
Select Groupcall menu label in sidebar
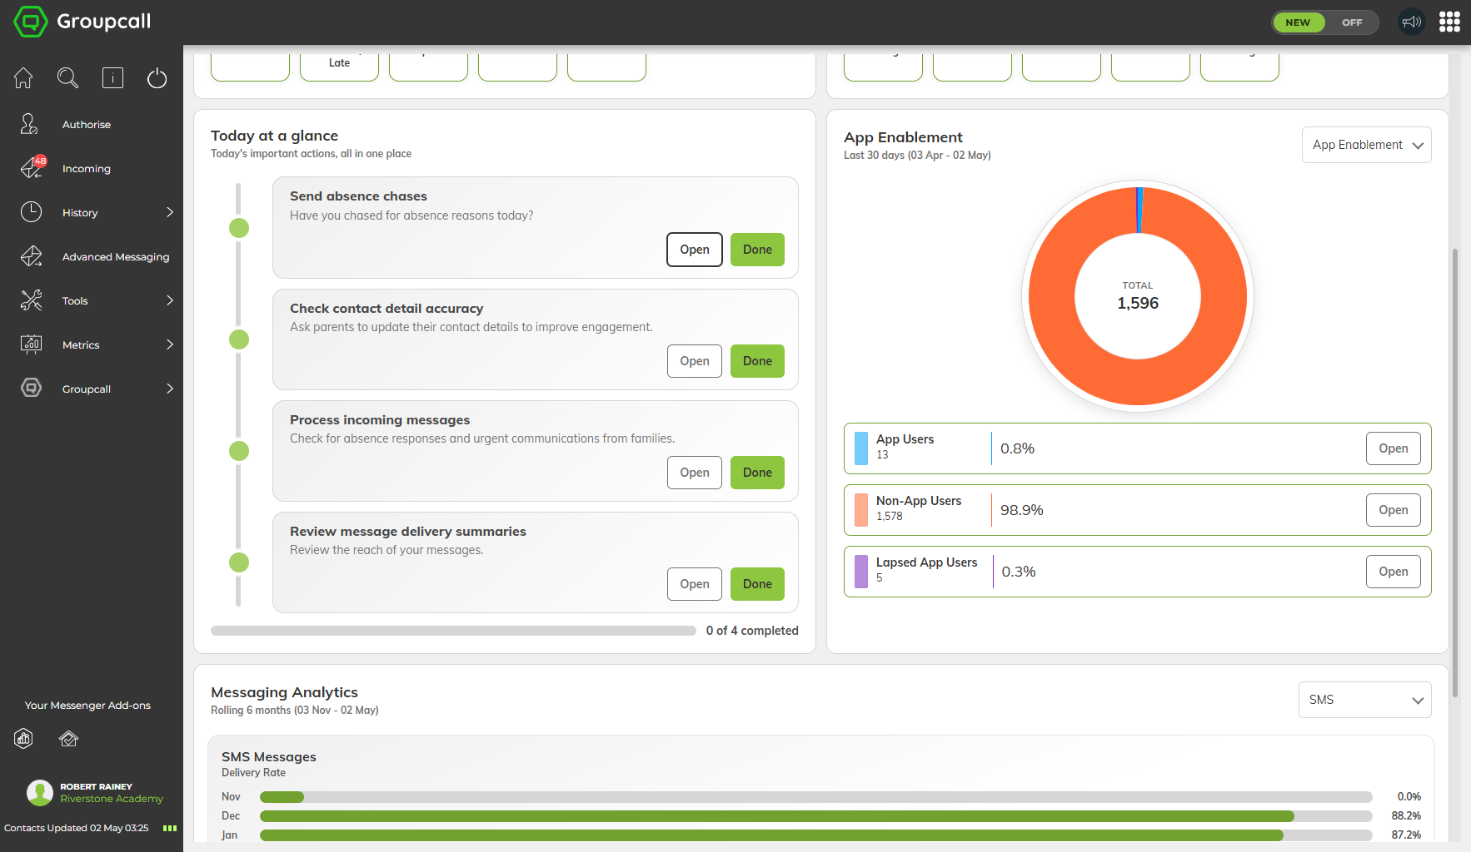point(87,389)
